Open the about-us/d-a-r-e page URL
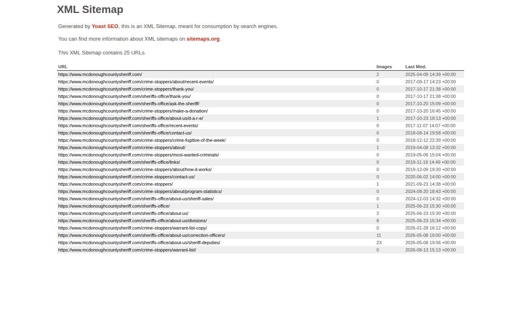Viewport: 521px width, 325px height. click(x=131, y=118)
